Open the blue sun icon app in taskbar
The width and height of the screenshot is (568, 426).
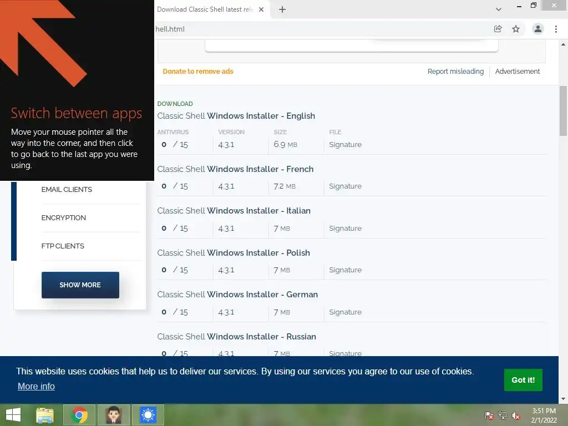(148, 415)
